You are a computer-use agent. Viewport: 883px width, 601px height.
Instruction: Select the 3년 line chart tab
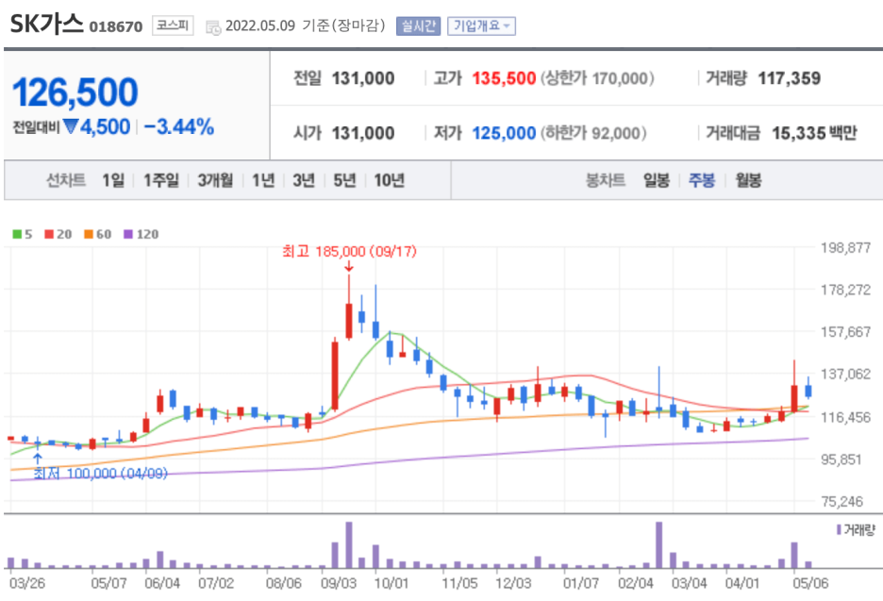point(304,180)
